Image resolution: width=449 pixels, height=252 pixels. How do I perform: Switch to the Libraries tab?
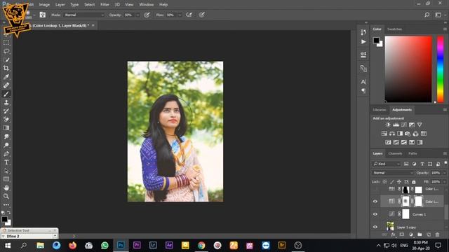point(380,110)
